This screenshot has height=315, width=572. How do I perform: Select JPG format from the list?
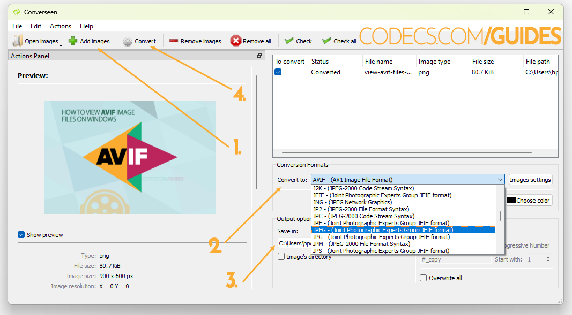[x=404, y=237]
